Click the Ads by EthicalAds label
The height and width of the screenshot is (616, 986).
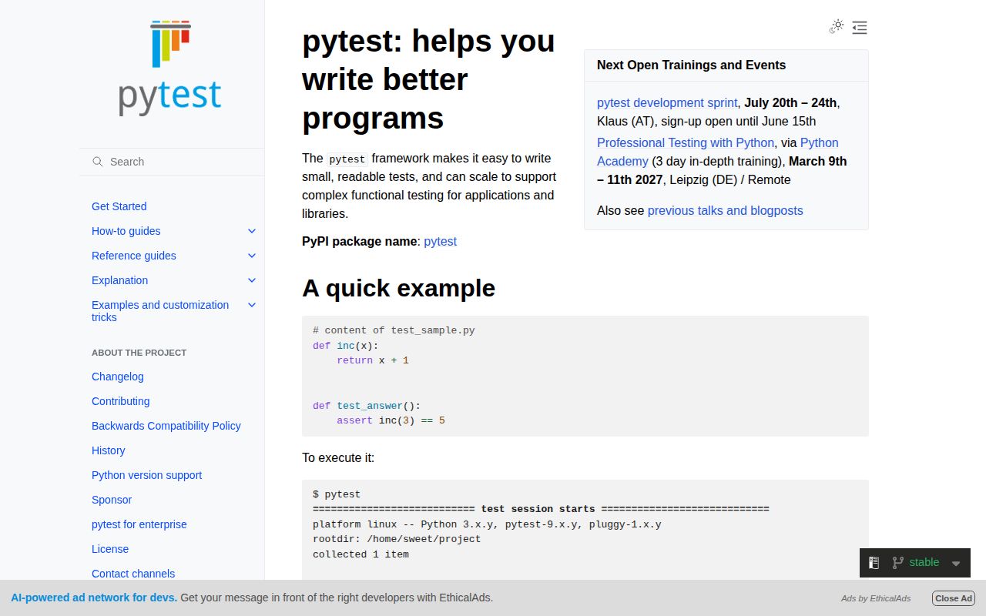(876, 598)
